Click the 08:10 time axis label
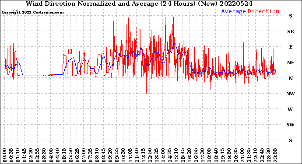 pyautogui.click(x=97, y=155)
